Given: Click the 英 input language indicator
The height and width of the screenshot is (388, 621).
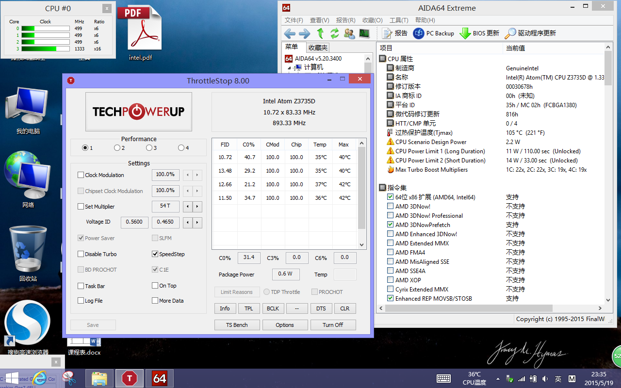Looking at the screenshot, I should [558, 379].
